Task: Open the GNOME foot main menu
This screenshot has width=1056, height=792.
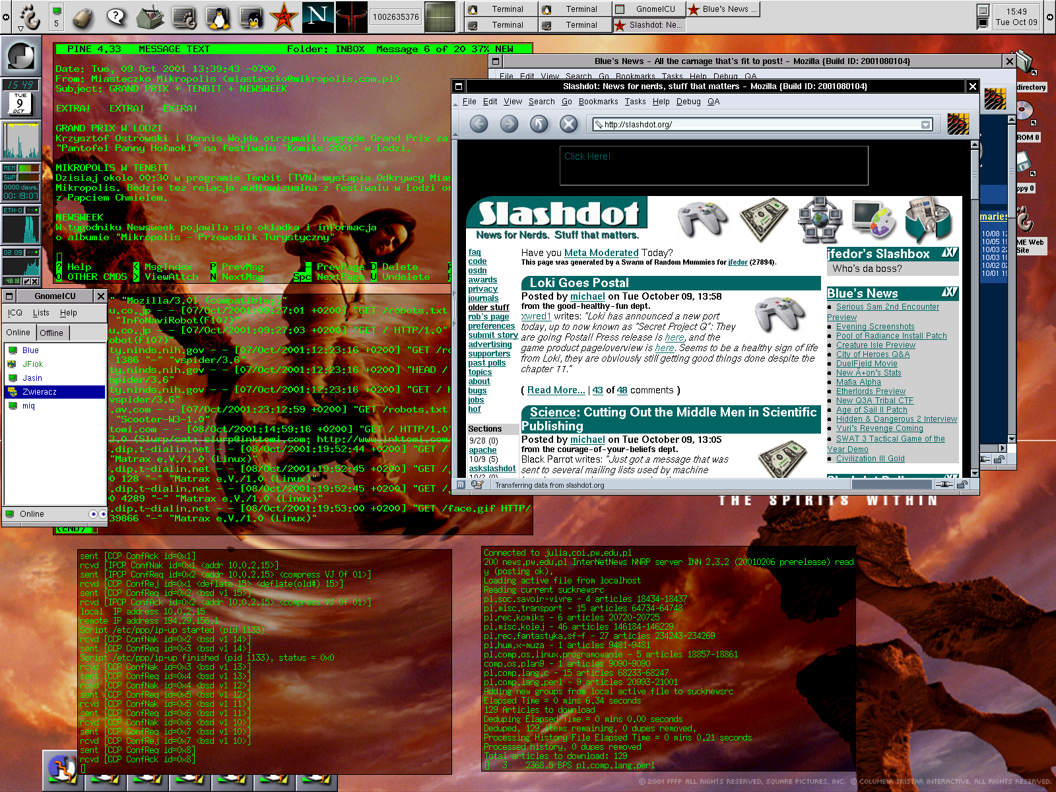Action: coord(29,16)
